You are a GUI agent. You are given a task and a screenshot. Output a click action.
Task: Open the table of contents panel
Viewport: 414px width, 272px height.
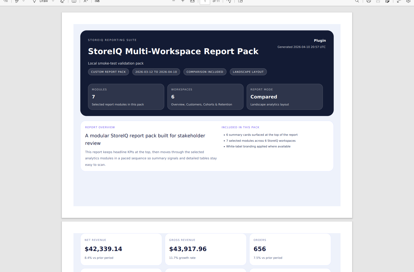pos(6,1)
